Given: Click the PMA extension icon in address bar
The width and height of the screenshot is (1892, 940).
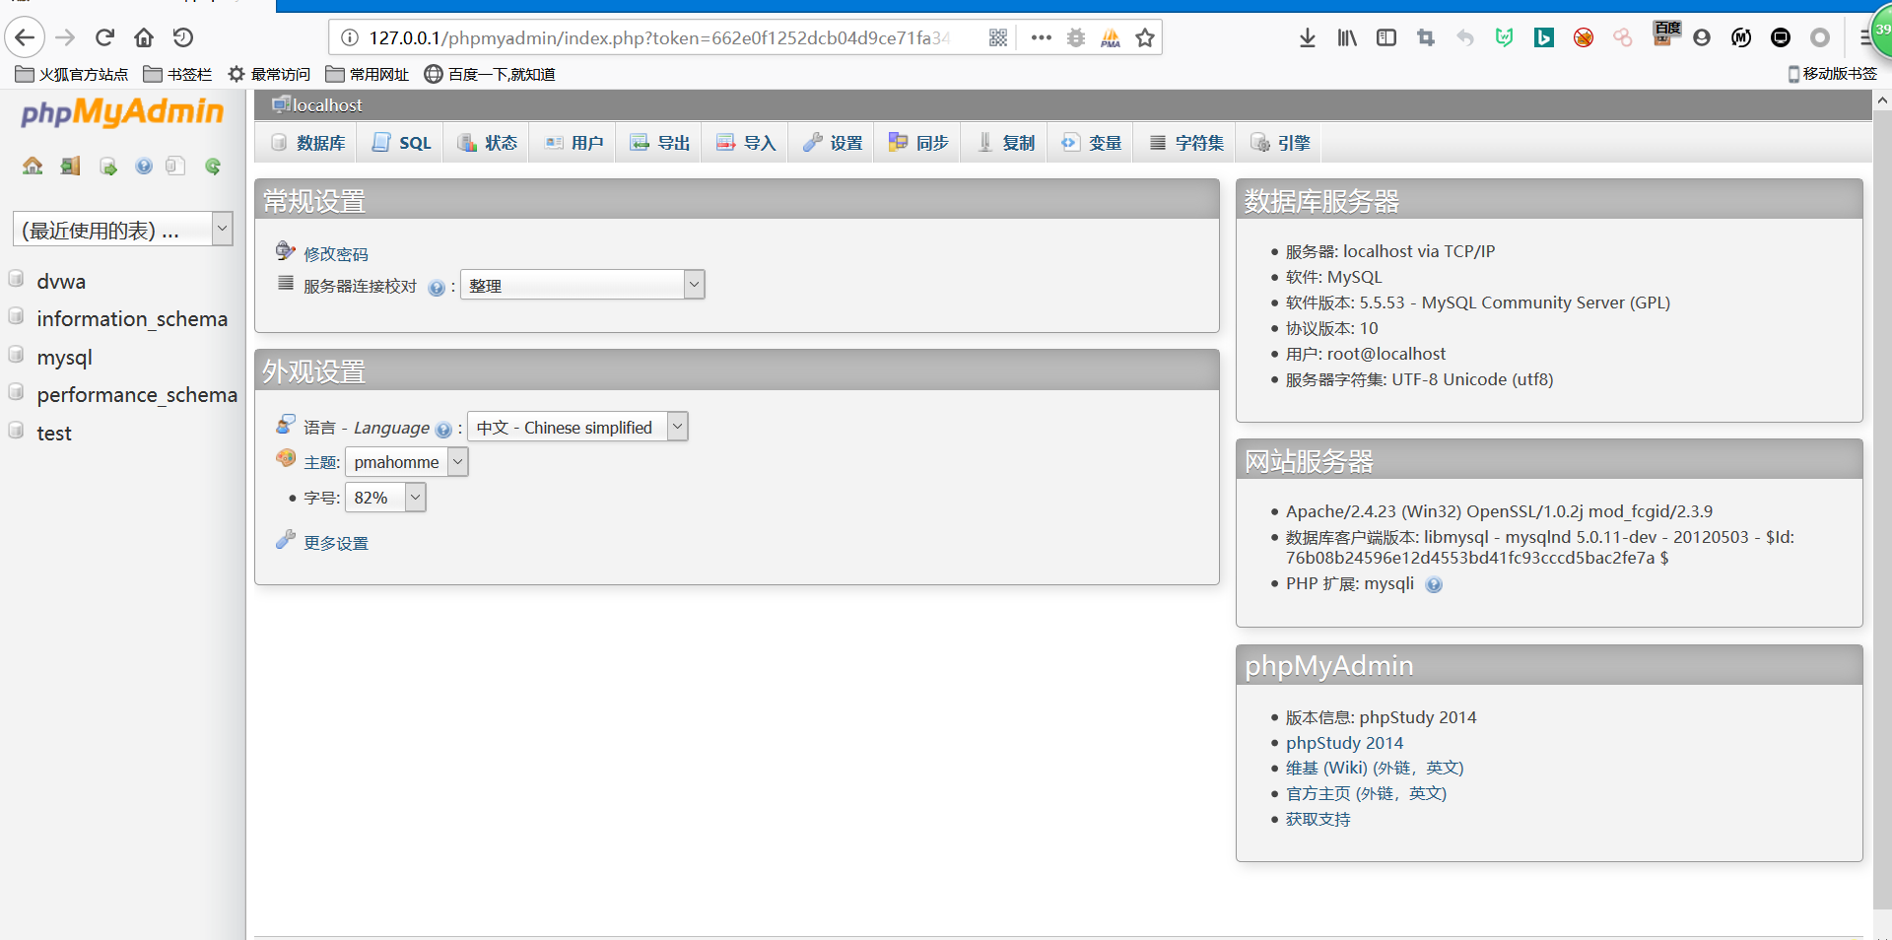Looking at the screenshot, I should [1111, 37].
